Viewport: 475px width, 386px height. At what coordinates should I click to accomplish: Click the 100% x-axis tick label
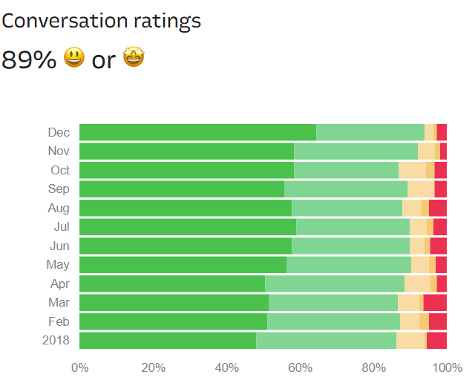(x=447, y=367)
